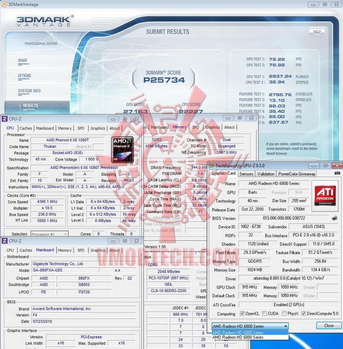Open the Sensors tab in GPU-Z
This screenshot has height=349, width=343.
click(x=246, y=174)
